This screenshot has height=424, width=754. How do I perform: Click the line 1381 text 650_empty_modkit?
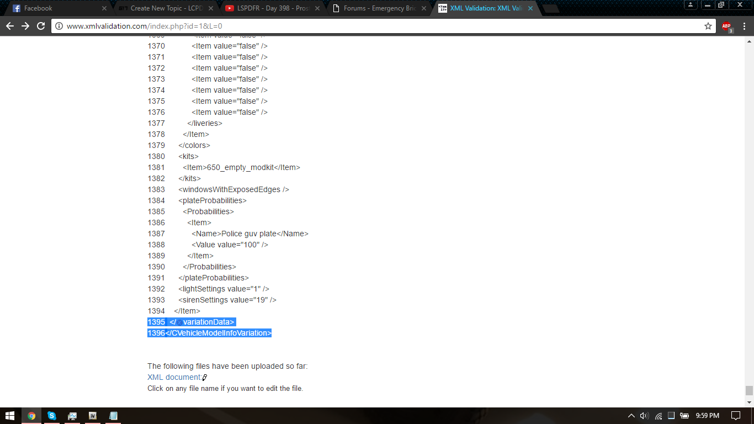click(240, 167)
